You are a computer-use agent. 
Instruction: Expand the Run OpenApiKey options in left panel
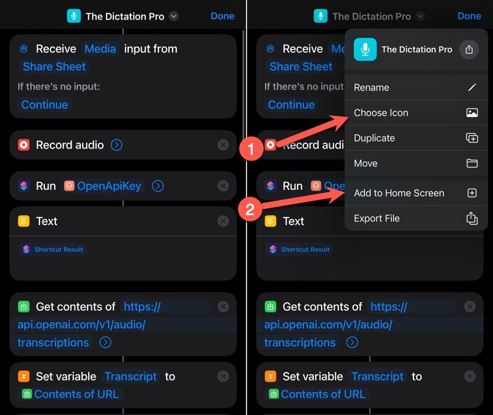coord(158,186)
